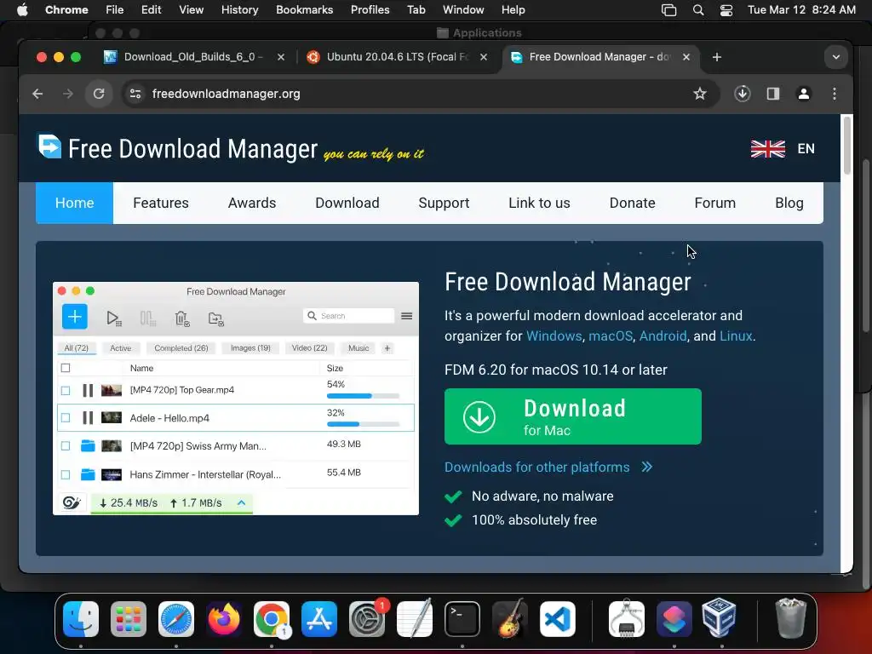Open Finder in the Dock
The height and width of the screenshot is (654, 872).
81,619
